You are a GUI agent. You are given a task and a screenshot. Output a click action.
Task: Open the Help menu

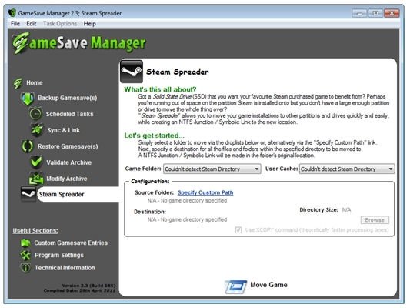point(89,24)
